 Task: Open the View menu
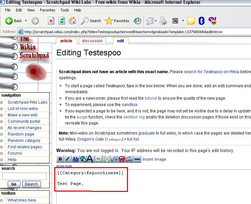[31, 10]
